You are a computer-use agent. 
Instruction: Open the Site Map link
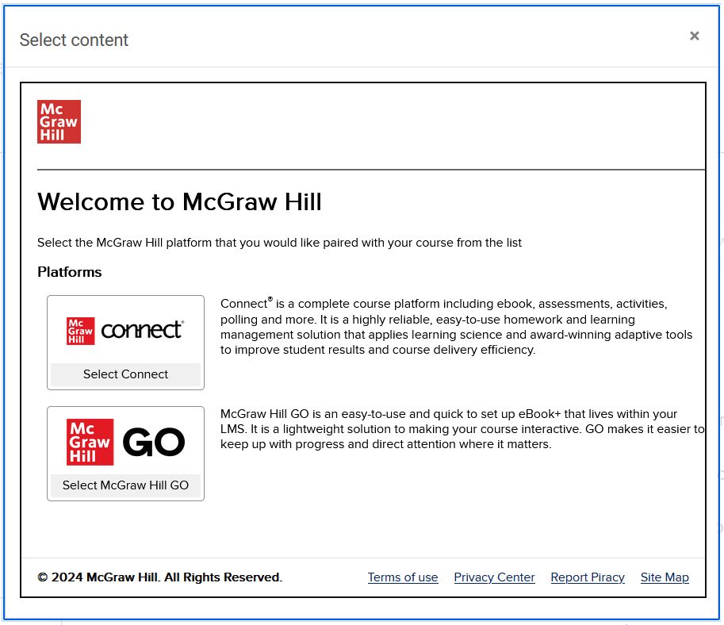[665, 577]
